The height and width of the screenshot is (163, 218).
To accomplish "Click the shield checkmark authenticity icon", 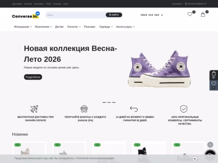I will pyautogui.click(x=183, y=109).
